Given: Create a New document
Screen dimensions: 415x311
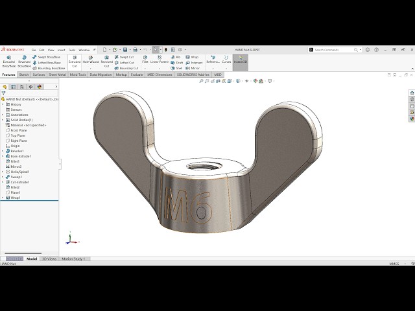Looking at the screenshot, I should [x=105, y=50].
